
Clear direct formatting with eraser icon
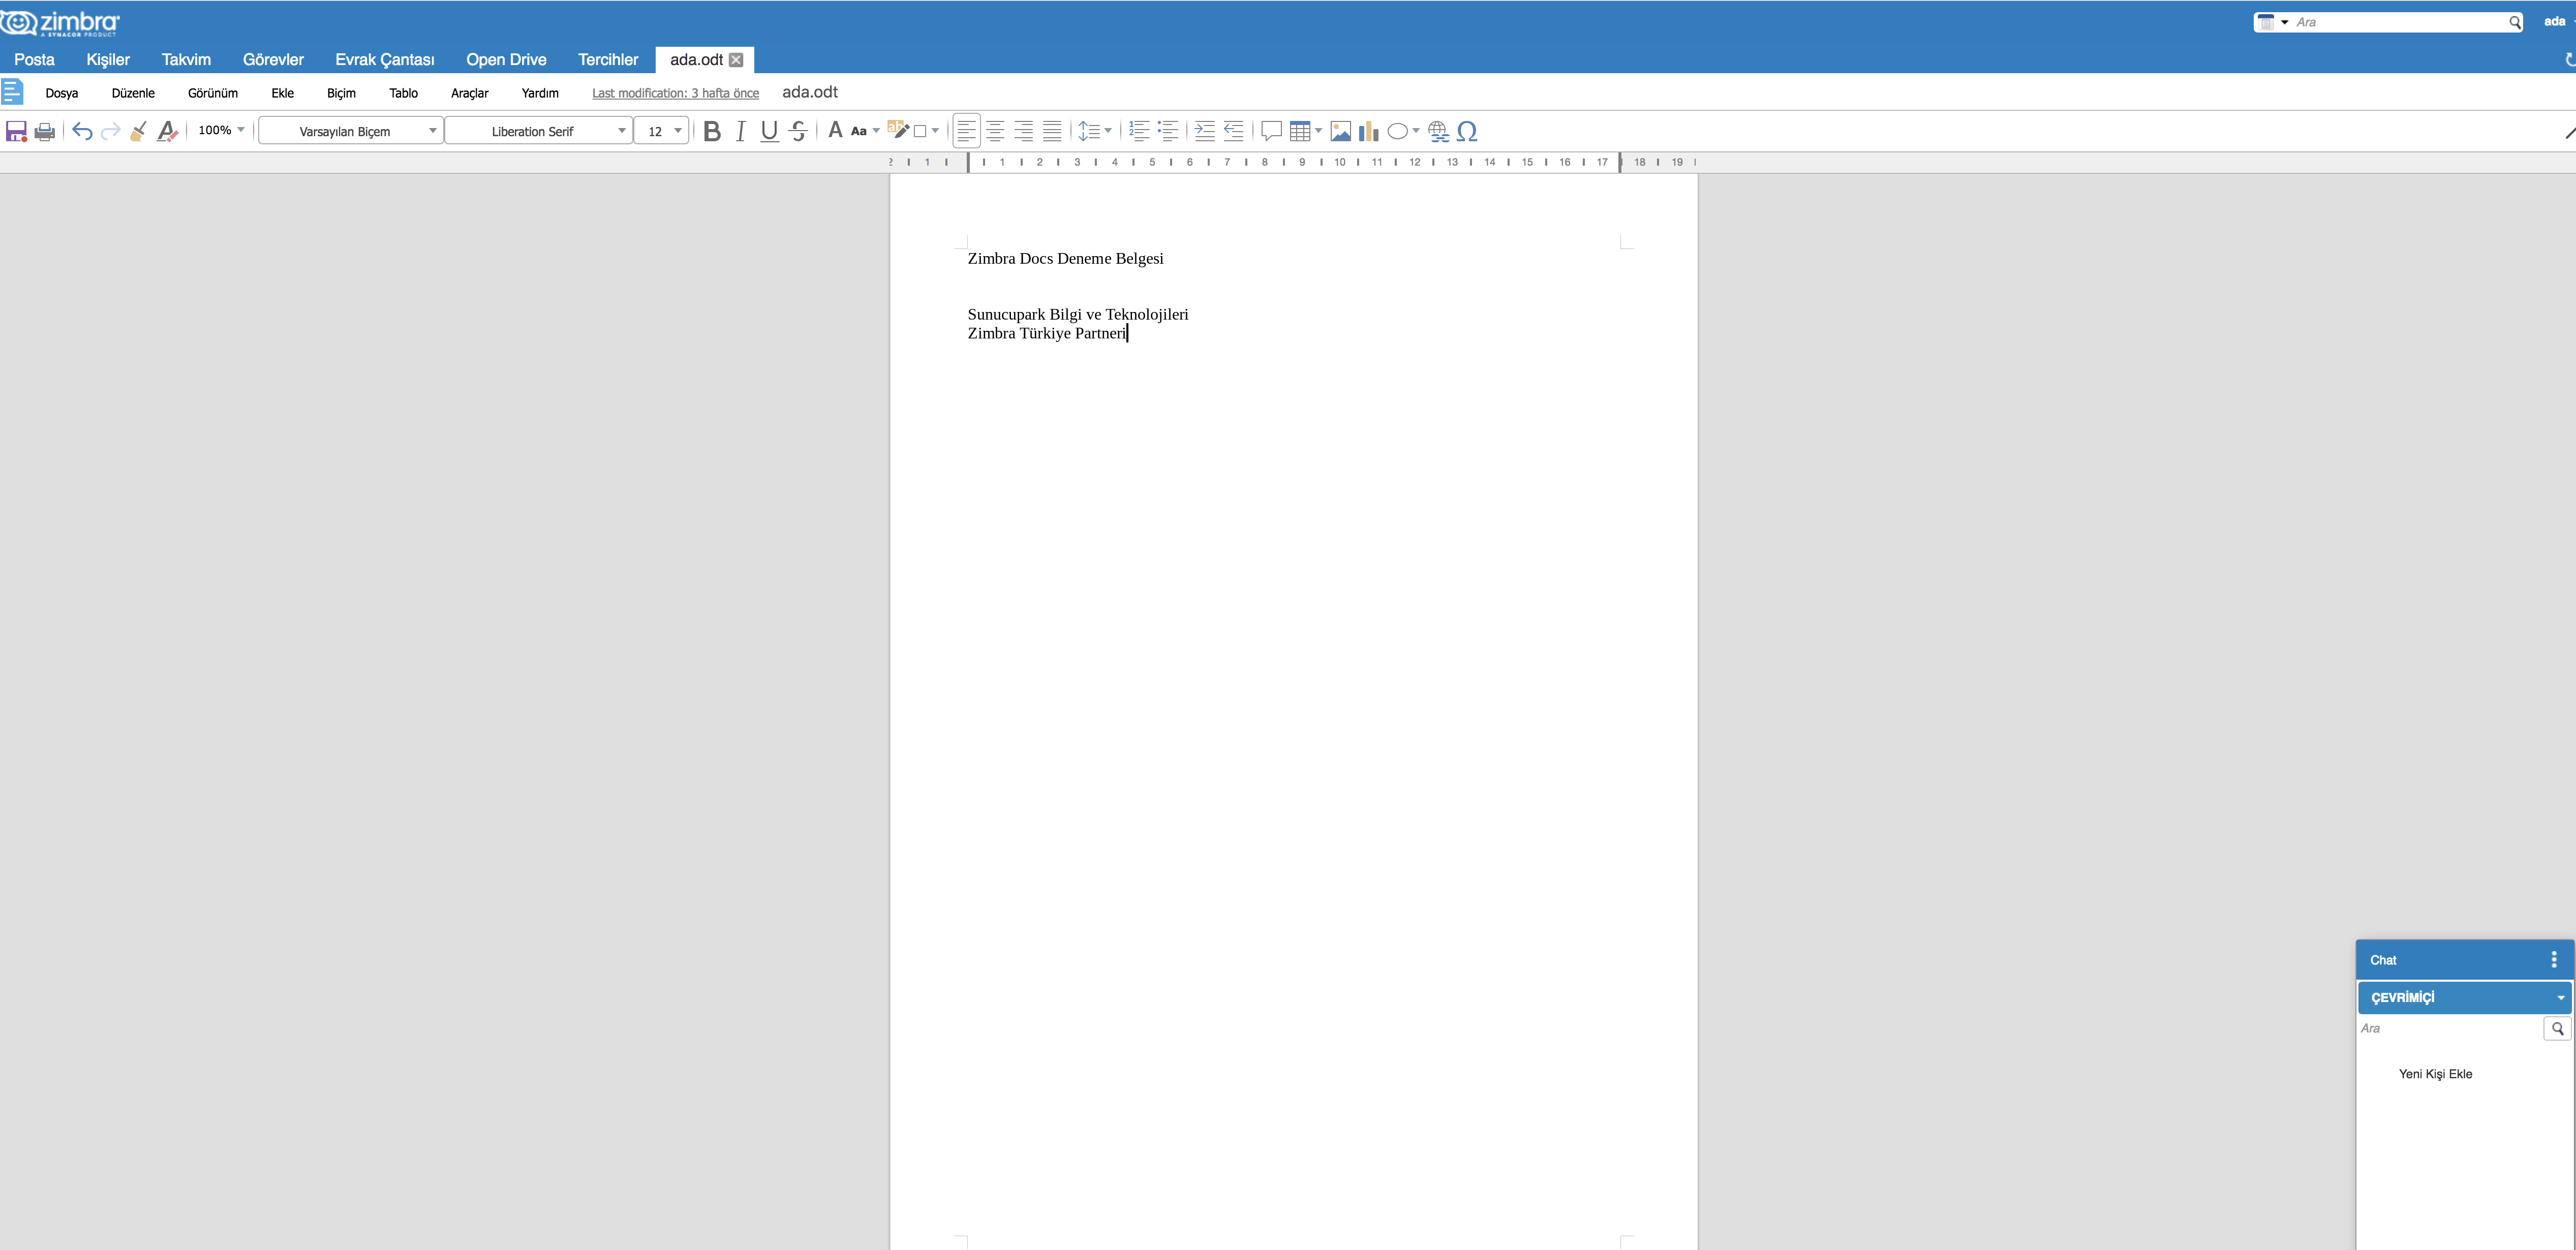tap(167, 131)
